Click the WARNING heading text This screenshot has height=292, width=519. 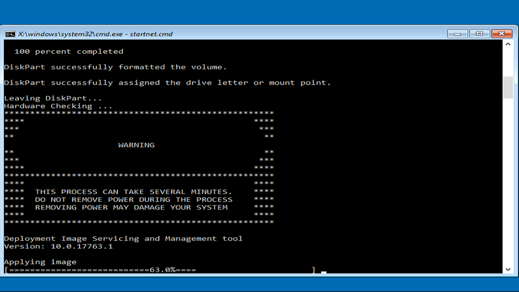(136, 145)
